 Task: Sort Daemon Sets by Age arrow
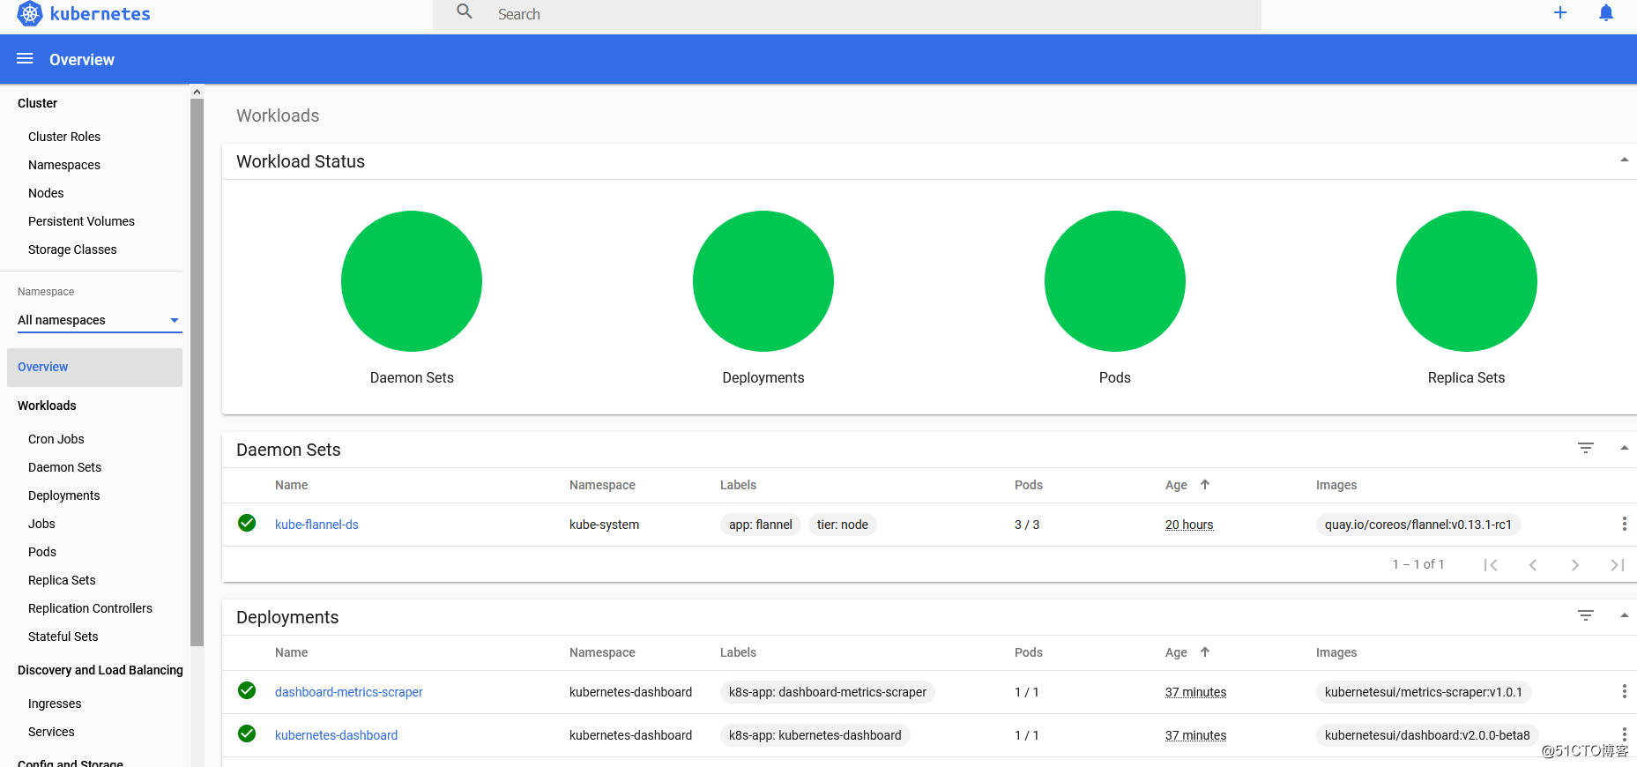click(1205, 484)
